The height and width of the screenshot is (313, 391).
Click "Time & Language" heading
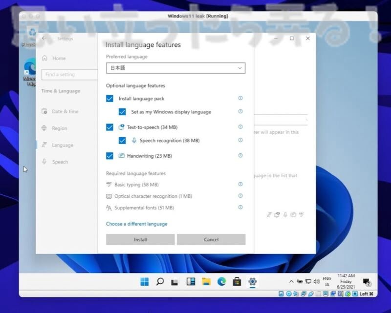(x=61, y=91)
